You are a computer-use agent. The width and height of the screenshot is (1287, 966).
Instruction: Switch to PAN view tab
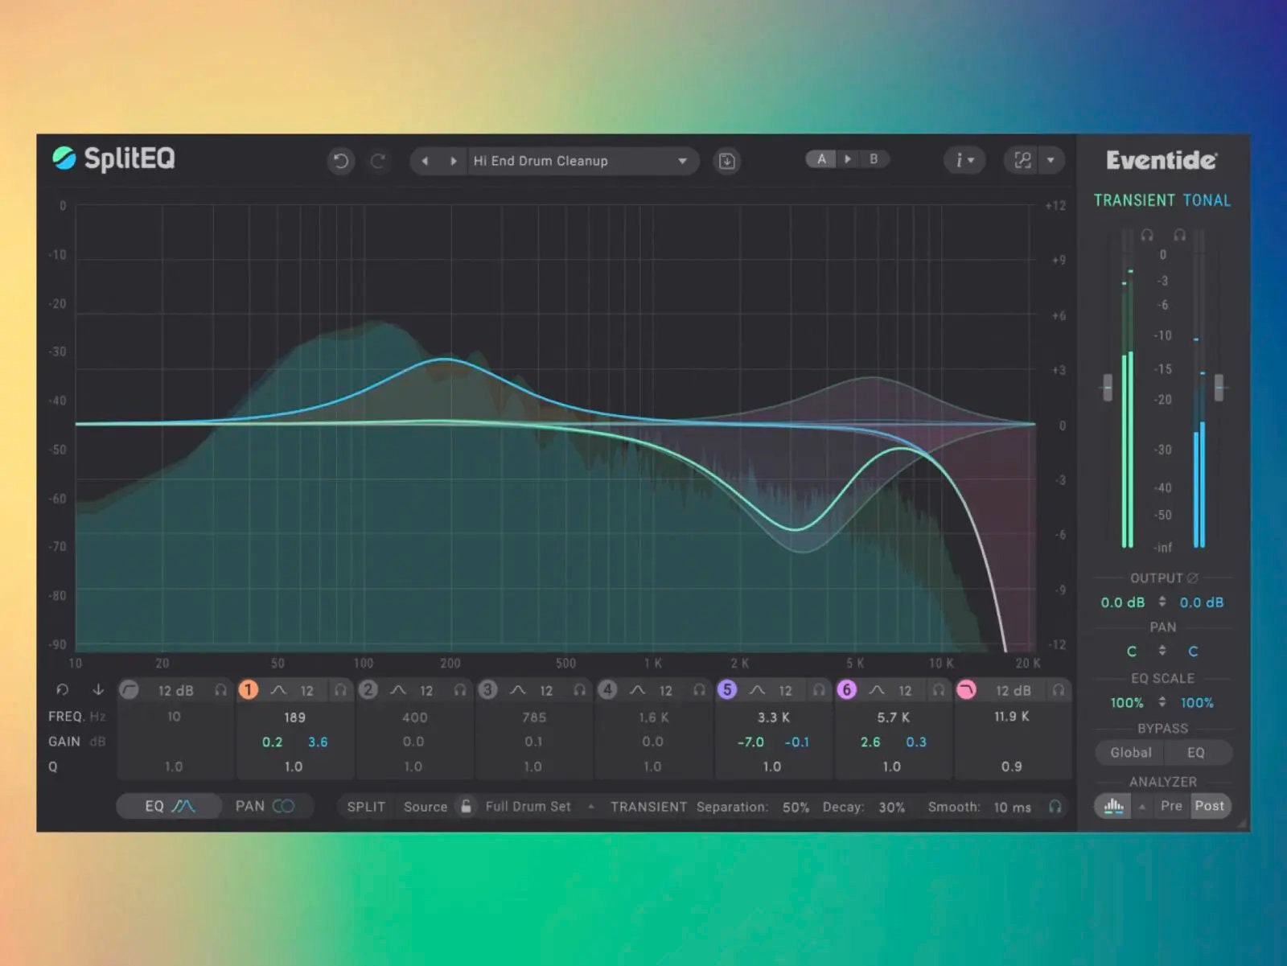coord(265,806)
